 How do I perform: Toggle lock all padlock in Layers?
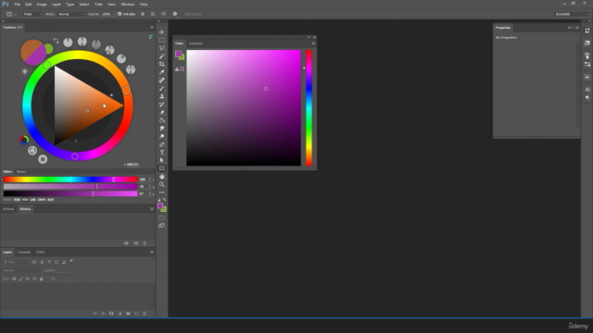point(41,278)
